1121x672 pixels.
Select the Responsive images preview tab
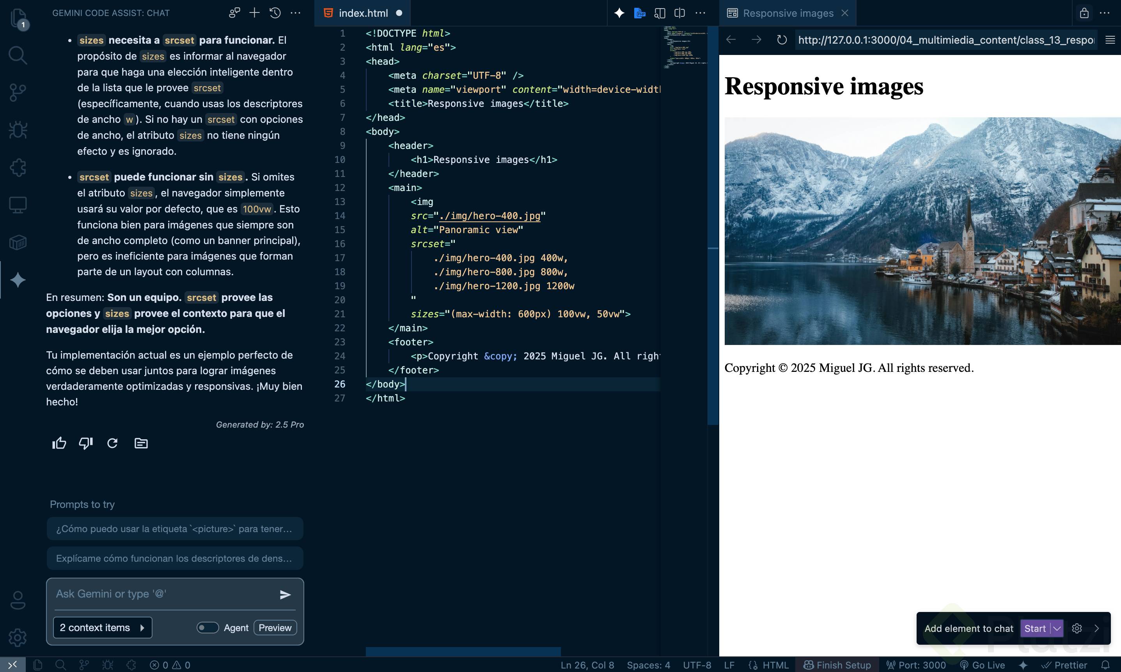coord(788,13)
